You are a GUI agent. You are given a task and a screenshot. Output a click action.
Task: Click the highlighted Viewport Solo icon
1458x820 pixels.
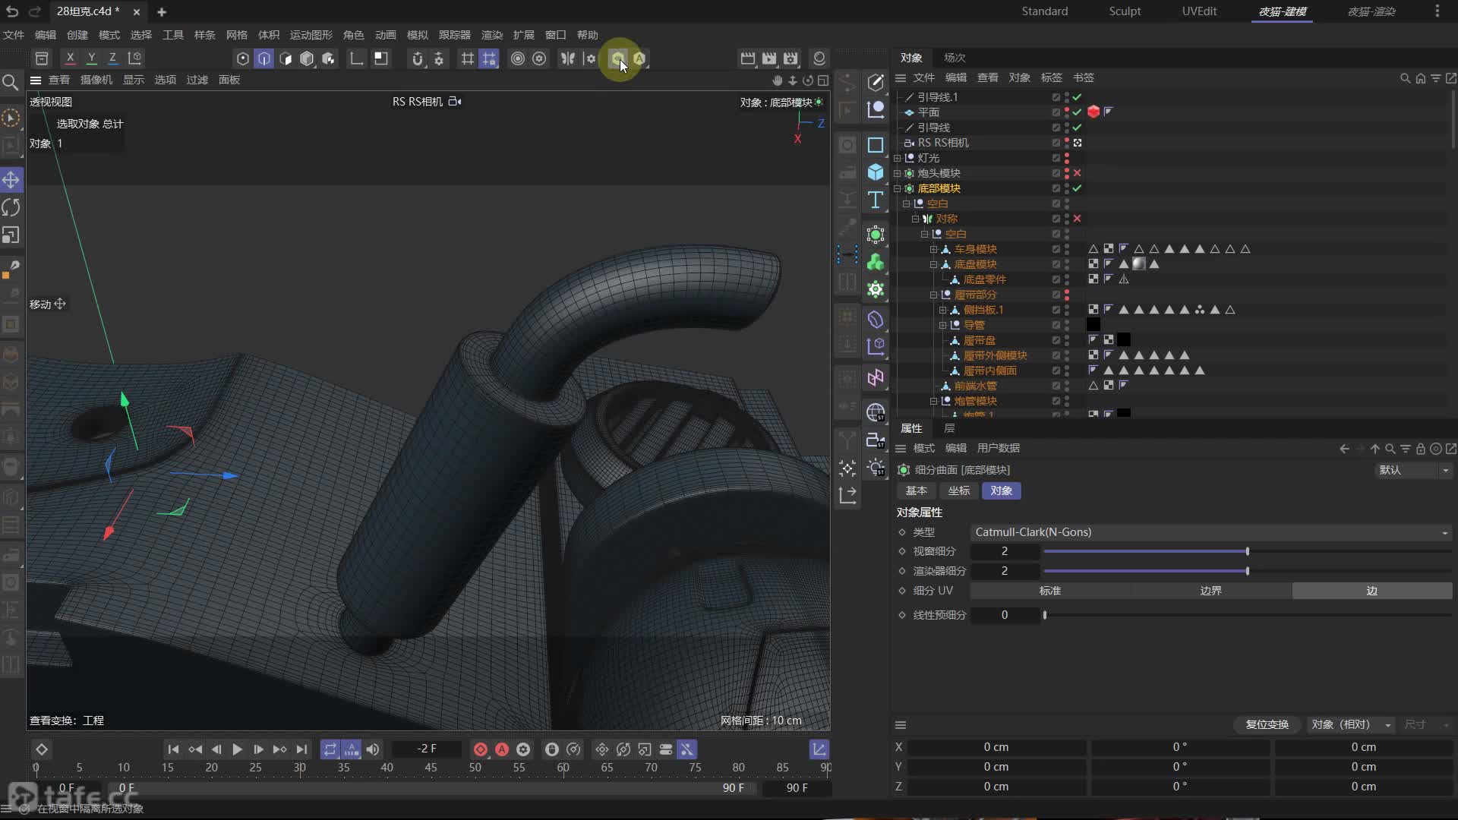point(618,58)
